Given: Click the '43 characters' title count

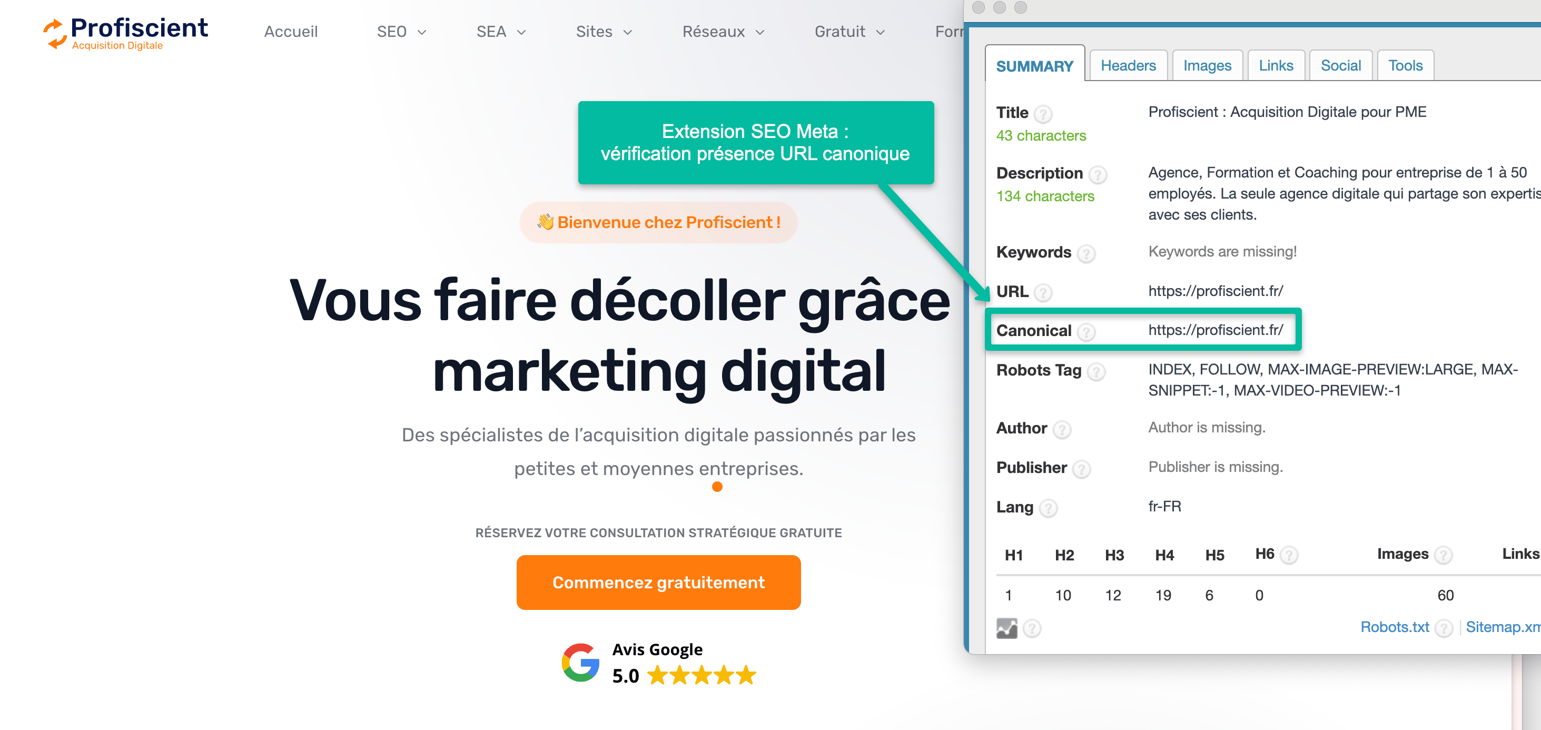Looking at the screenshot, I should 1041,136.
